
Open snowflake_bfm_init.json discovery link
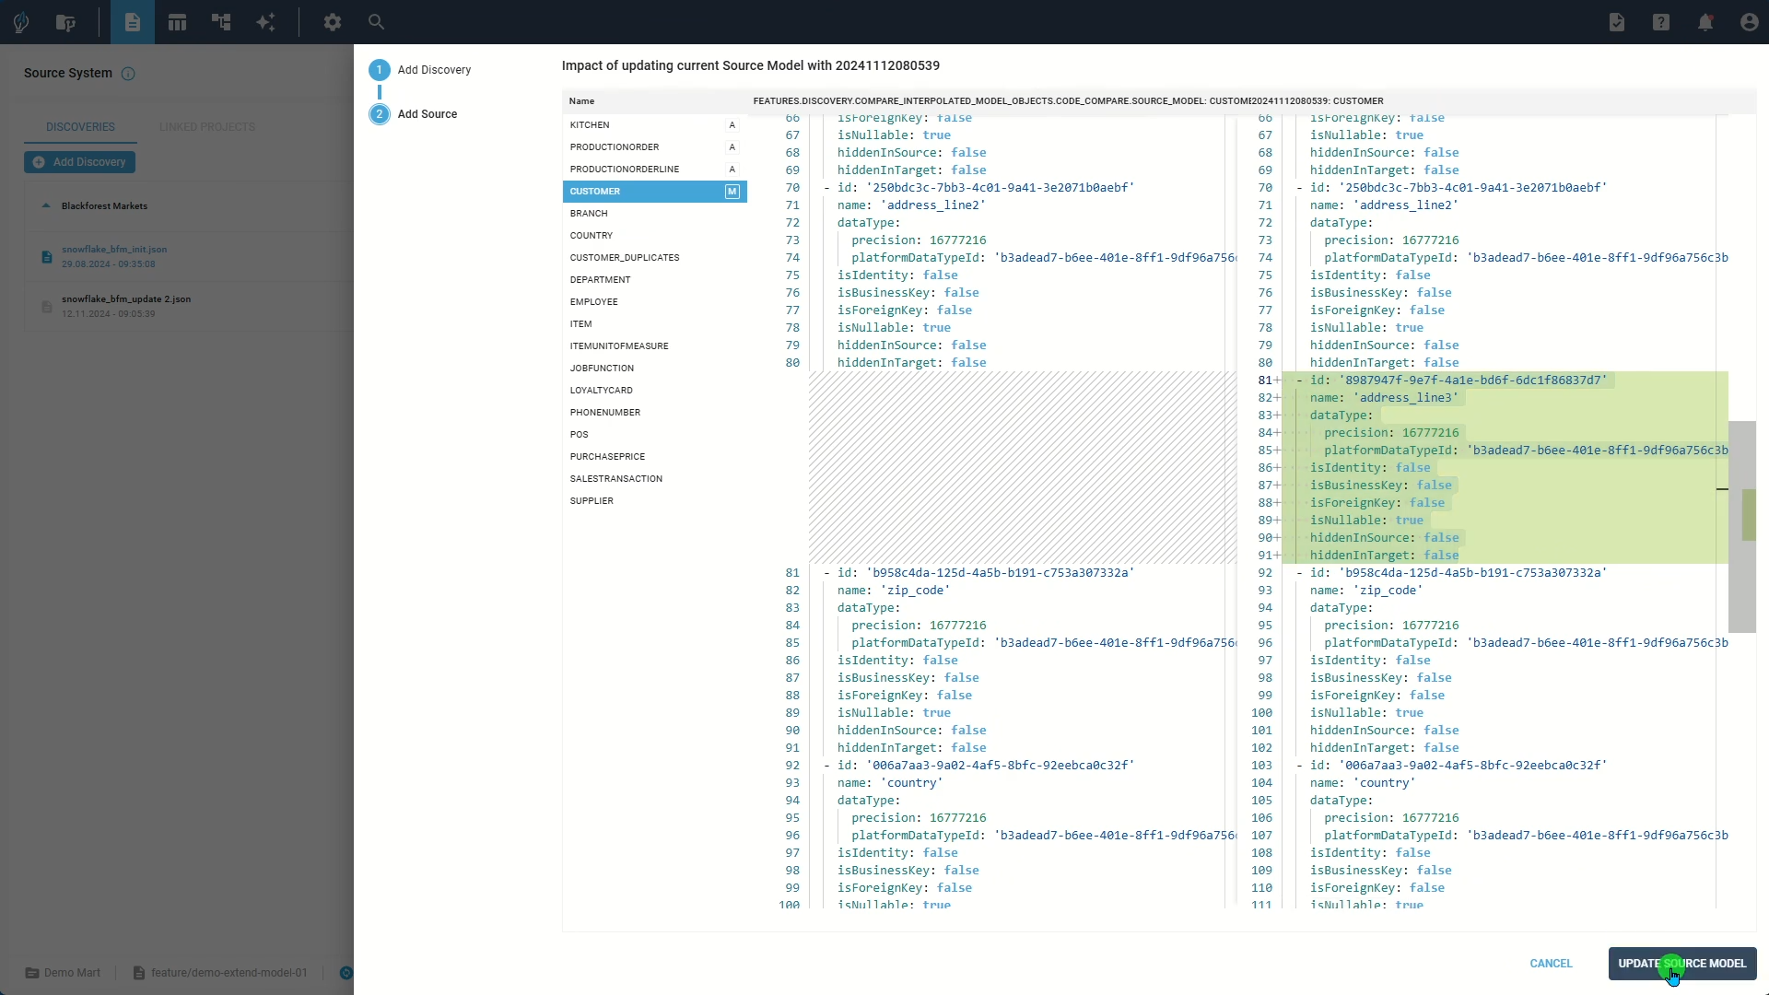click(114, 250)
